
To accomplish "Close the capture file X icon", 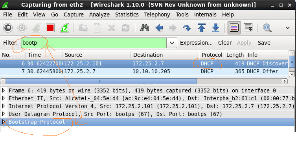I will click(112, 28).
